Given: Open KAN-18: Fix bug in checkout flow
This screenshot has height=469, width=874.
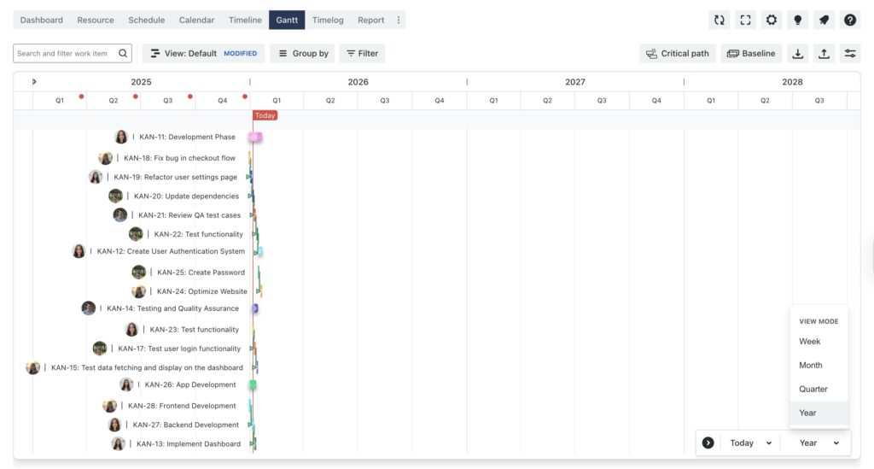Looking at the screenshot, I should (179, 158).
